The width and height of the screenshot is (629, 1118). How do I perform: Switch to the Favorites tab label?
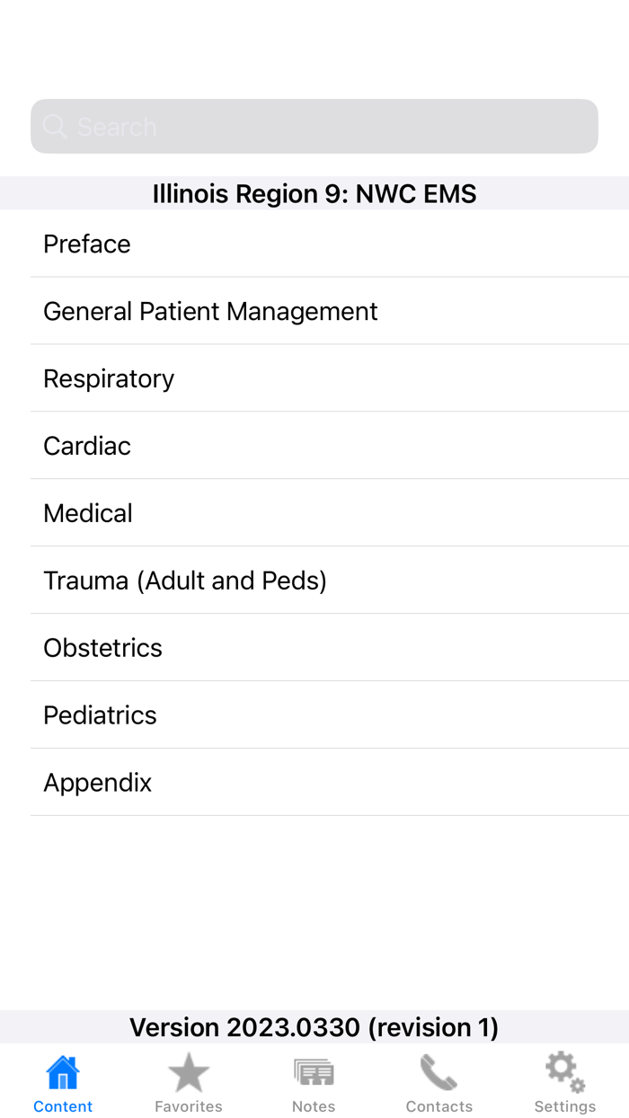pyautogui.click(x=189, y=1106)
